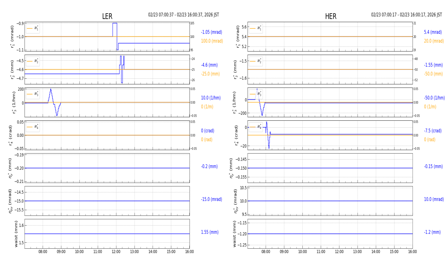Click the LER plot column title
446x273 pixels.
[x=107, y=16]
